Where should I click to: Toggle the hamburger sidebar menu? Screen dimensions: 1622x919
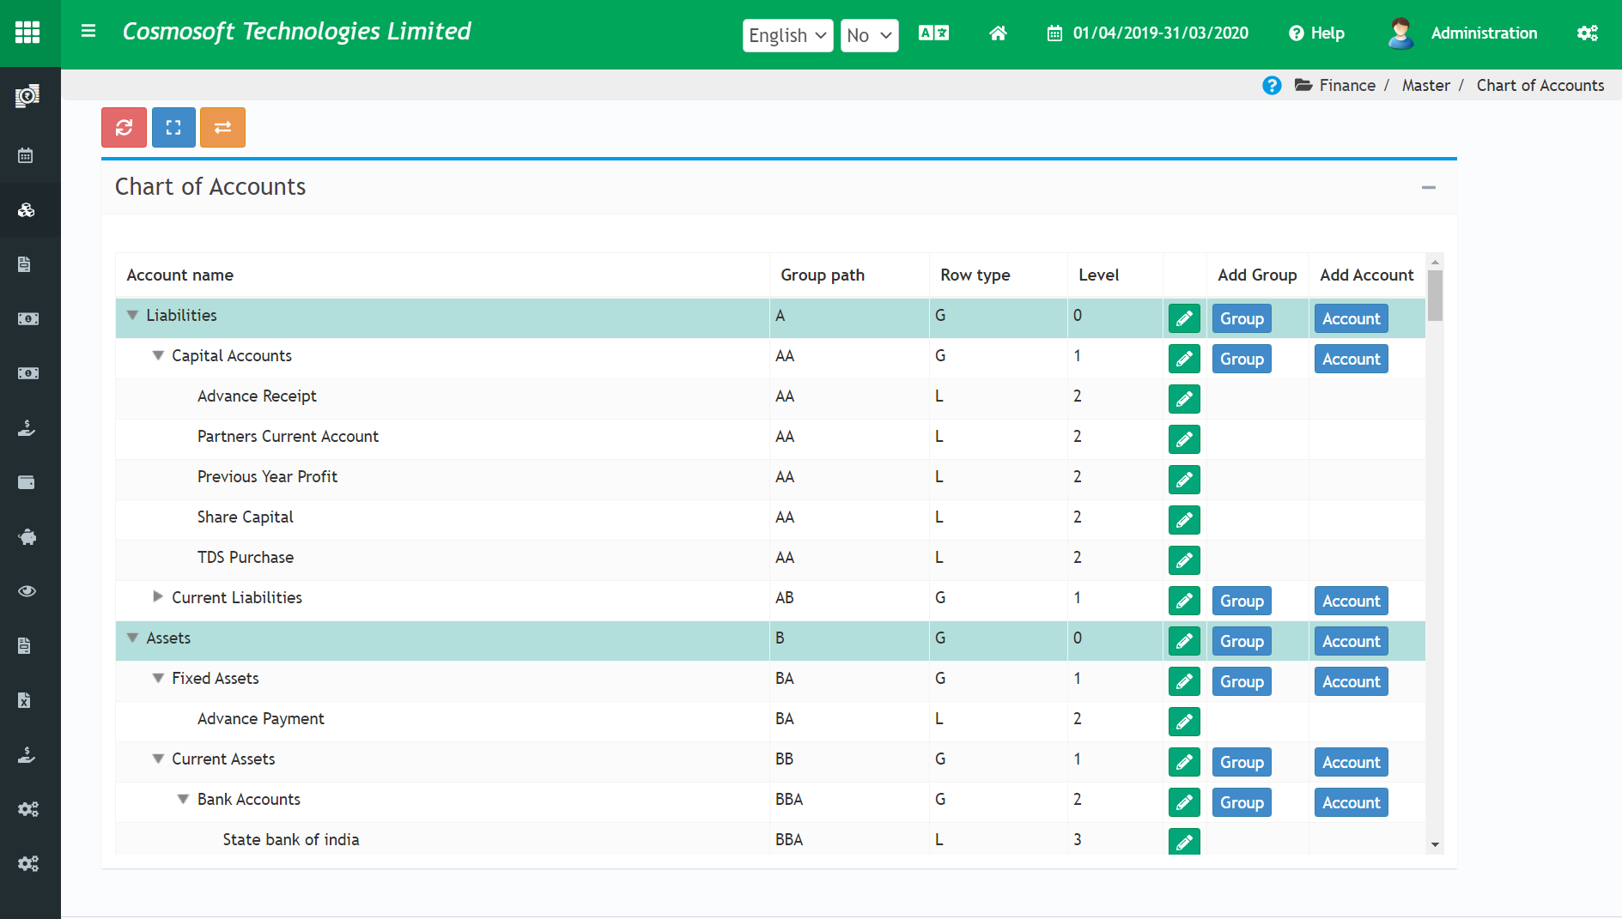88,32
